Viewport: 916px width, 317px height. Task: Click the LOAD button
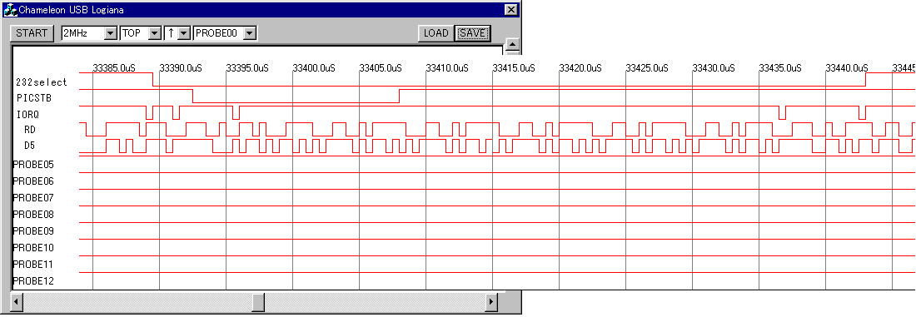point(436,33)
